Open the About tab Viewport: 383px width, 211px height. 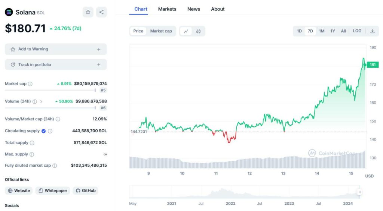(x=218, y=9)
